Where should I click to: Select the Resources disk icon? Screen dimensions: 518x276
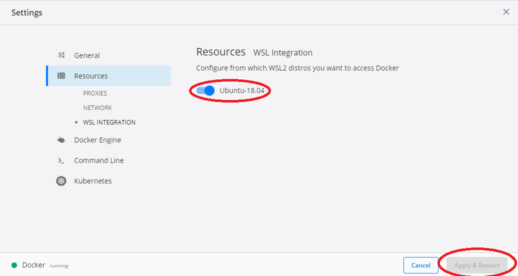(x=61, y=75)
